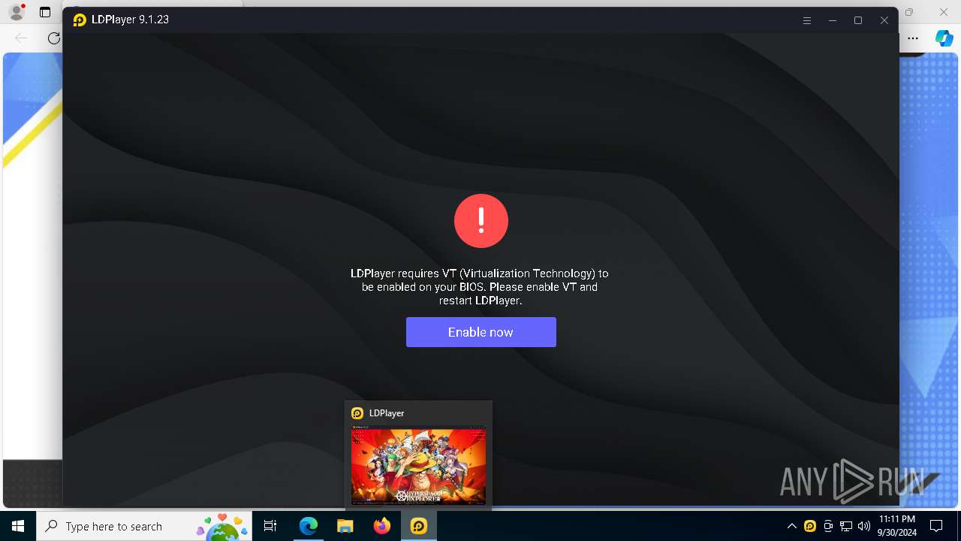The width and height of the screenshot is (961, 541).
Task: Click Edge back navigation arrow
Action: [21, 38]
